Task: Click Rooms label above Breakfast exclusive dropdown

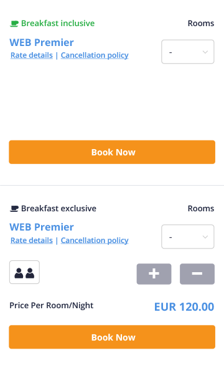Action: click(201, 208)
